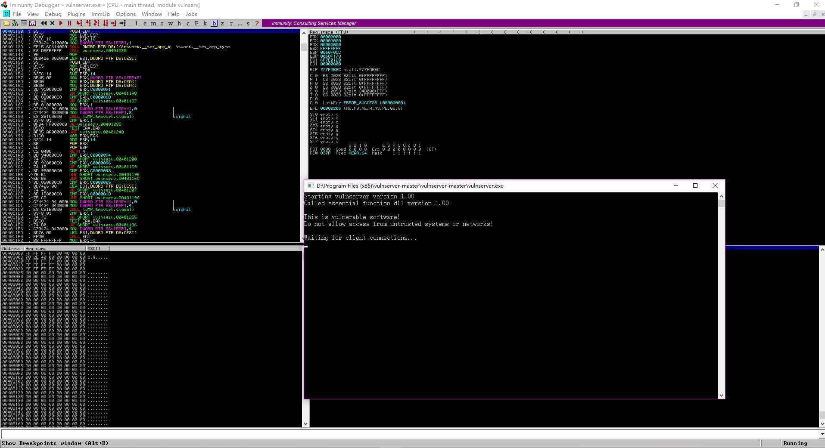Click the Trace over toolbar icon
This screenshot has width=825, height=448.
[105, 23]
